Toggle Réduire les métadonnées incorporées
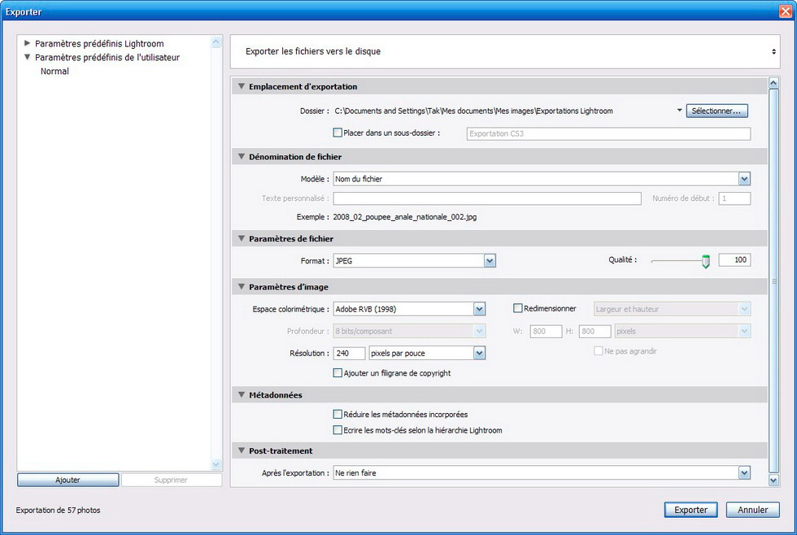 (x=338, y=415)
